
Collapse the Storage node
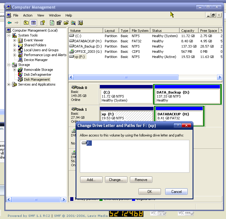click(x=9, y=65)
